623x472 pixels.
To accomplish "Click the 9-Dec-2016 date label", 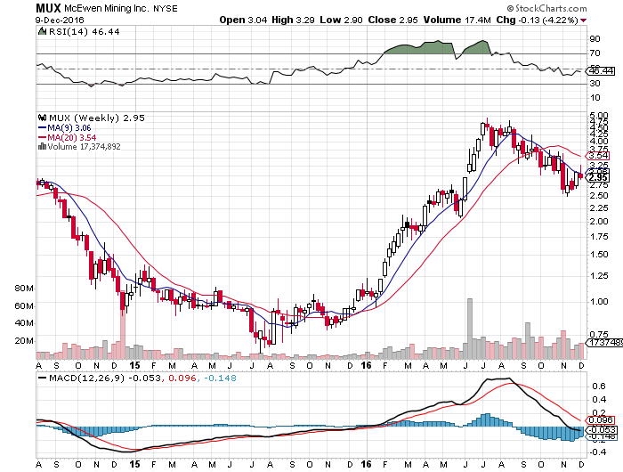I will 60,20.
